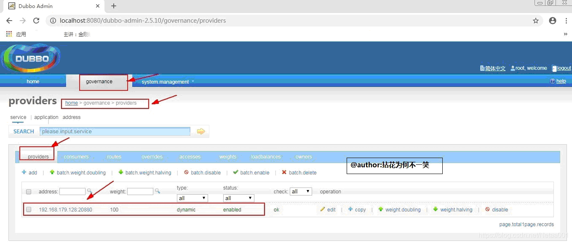Click the weight value 100
This screenshot has height=243, width=572.
click(x=114, y=210)
